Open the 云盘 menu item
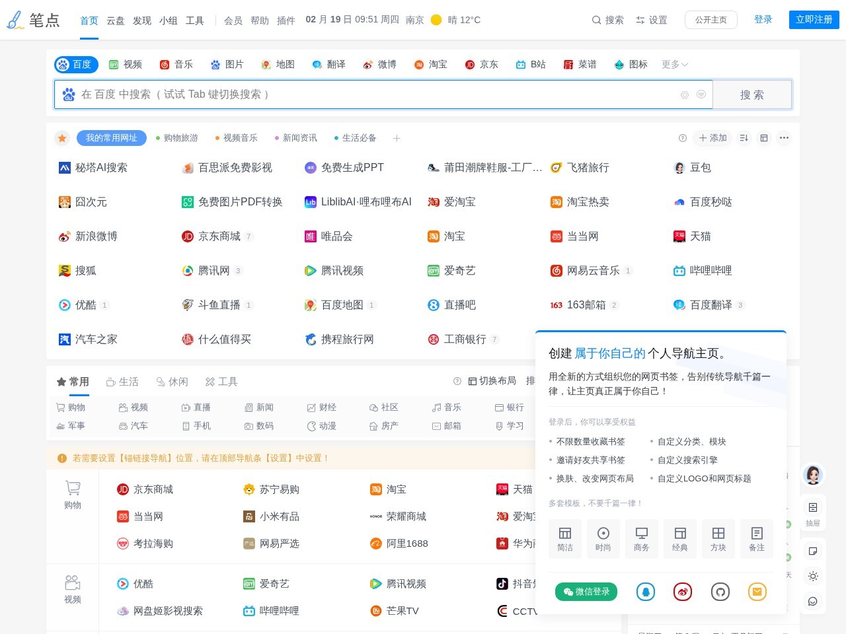 (116, 20)
